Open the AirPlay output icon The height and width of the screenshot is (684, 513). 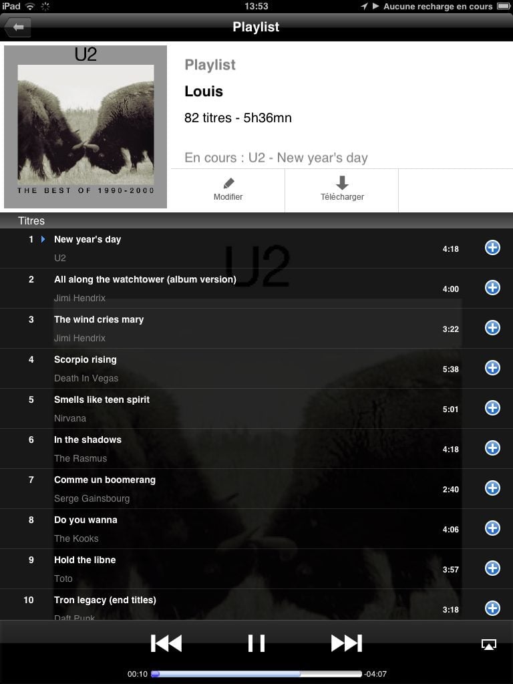pos(488,645)
